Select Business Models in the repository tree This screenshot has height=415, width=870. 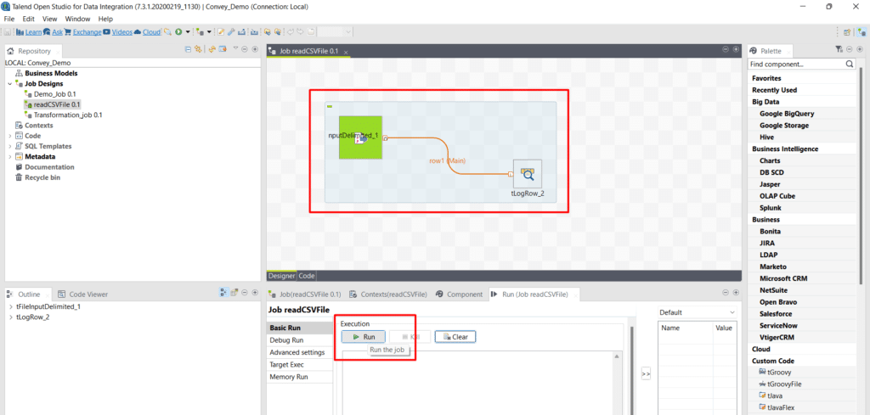pyautogui.click(x=51, y=73)
